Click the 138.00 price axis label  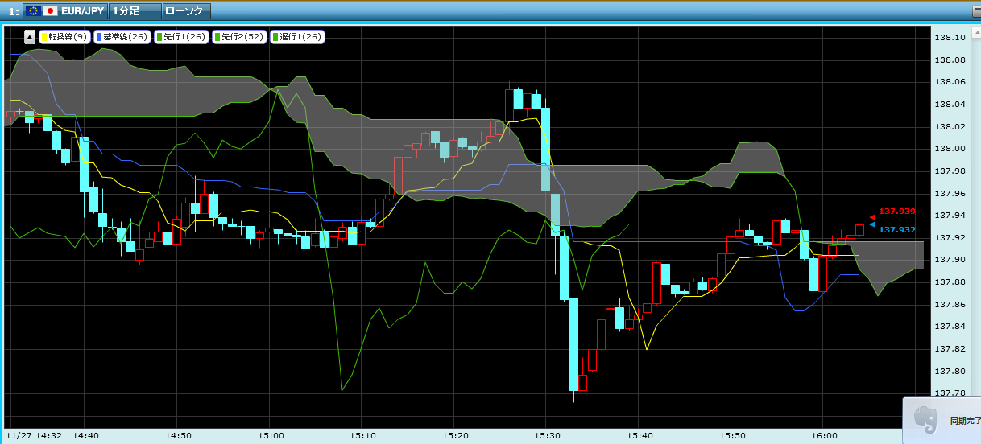pyautogui.click(x=949, y=148)
